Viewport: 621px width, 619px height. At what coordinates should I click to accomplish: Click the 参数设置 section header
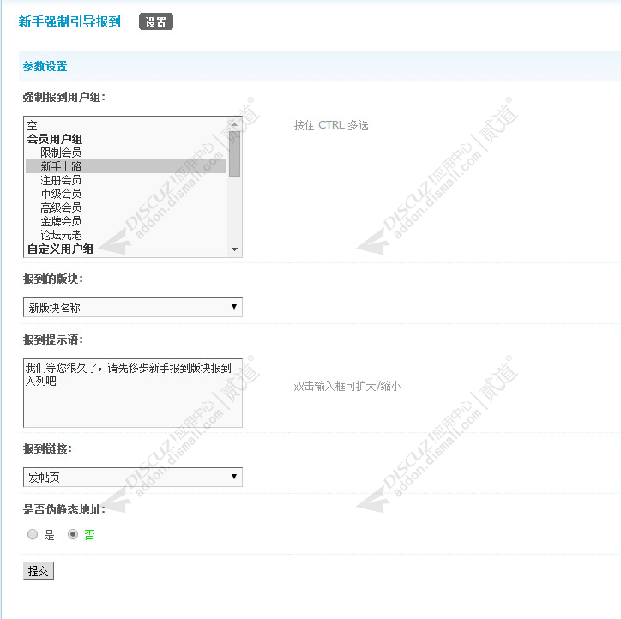click(45, 66)
